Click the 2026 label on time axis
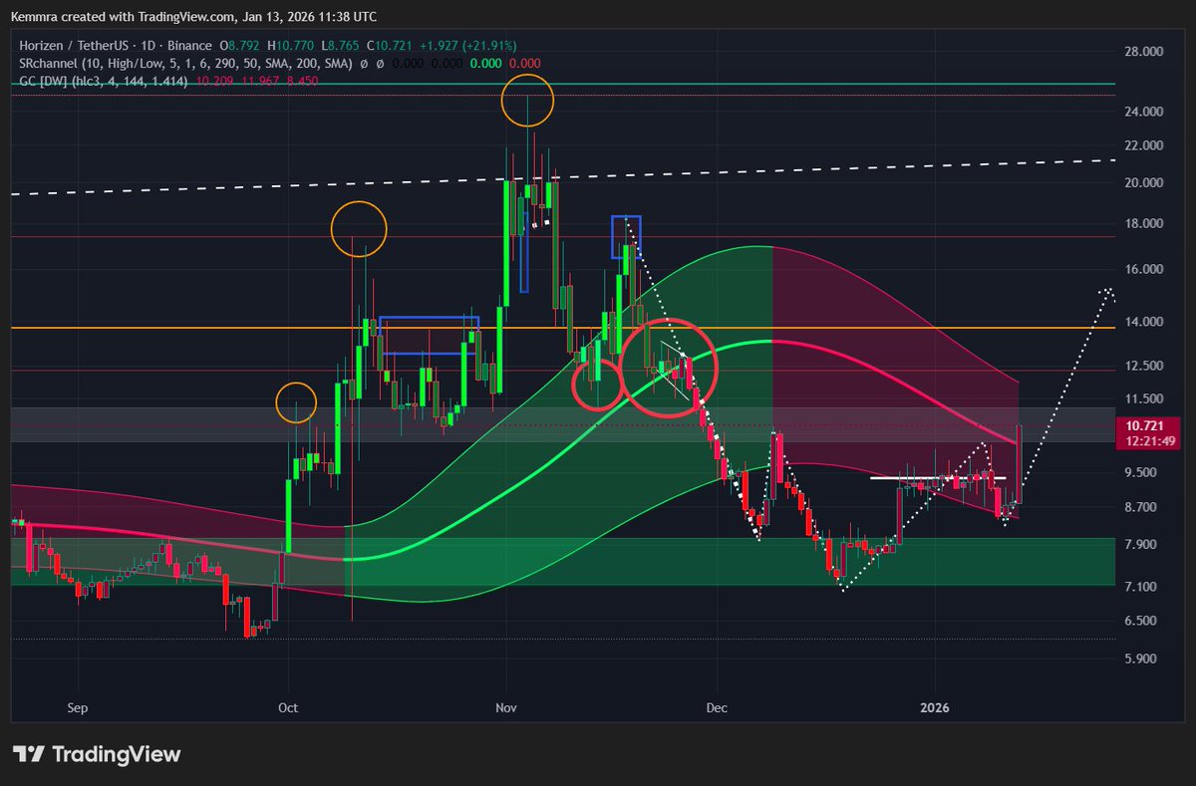Screen dimensions: 1196x786 point(934,708)
